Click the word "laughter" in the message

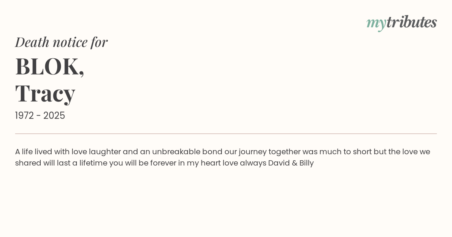[x=105, y=152]
